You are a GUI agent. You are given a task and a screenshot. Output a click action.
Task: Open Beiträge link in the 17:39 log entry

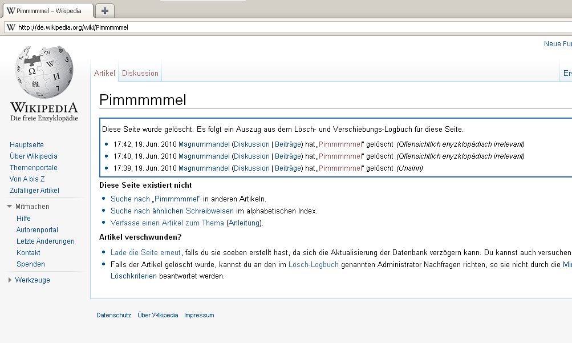288,168
